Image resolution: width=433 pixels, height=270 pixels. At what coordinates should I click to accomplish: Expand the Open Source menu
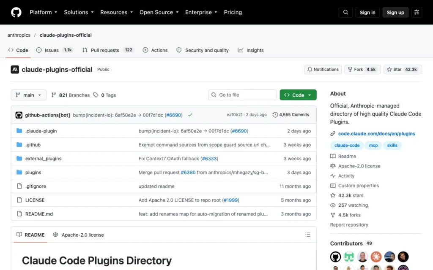[159, 12]
